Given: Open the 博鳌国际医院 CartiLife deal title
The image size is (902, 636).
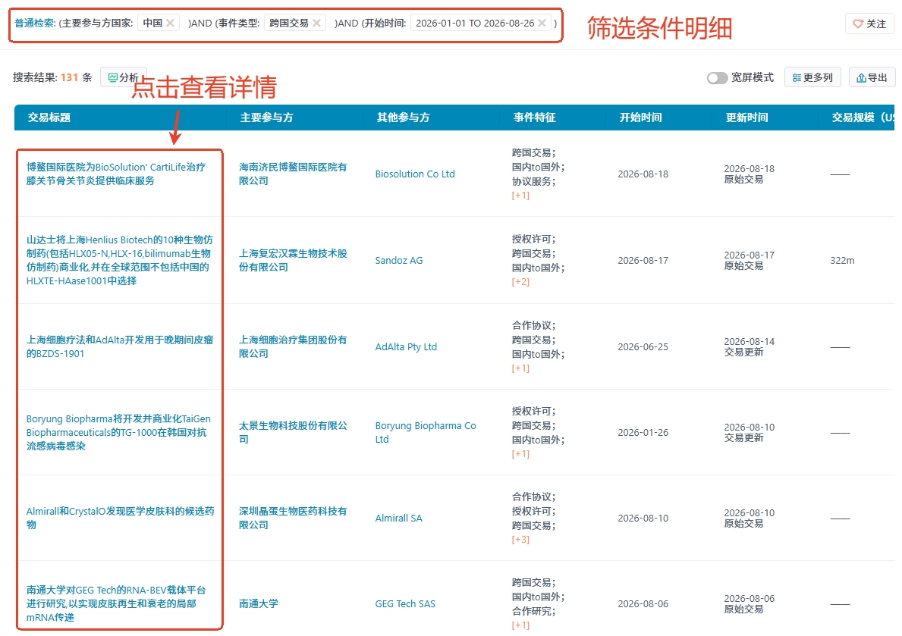Looking at the screenshot, I should point(115,174).
